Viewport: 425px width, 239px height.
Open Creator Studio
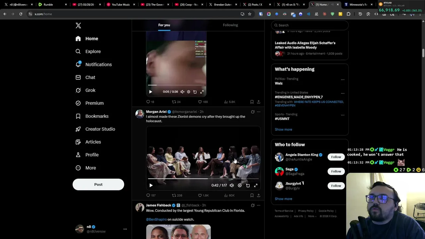(95, 129)
